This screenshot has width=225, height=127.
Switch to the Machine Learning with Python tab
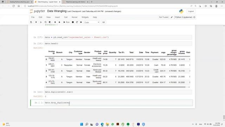(x=76, y=2)
